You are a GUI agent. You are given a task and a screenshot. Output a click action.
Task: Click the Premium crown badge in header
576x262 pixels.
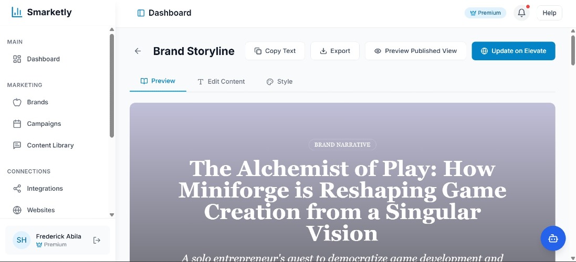tap(485, 13)
